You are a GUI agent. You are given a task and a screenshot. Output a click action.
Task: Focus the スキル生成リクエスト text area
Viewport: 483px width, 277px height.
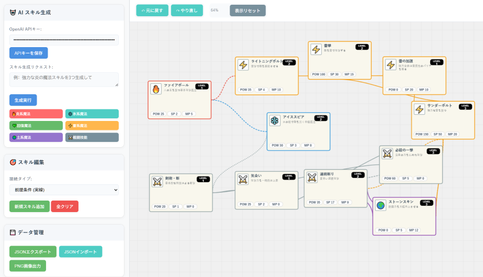pos(64,80)
